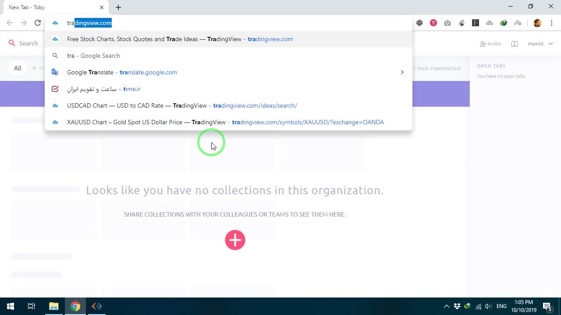
Task: Open the Toby book/guide icon
Action: coord(515,44)
